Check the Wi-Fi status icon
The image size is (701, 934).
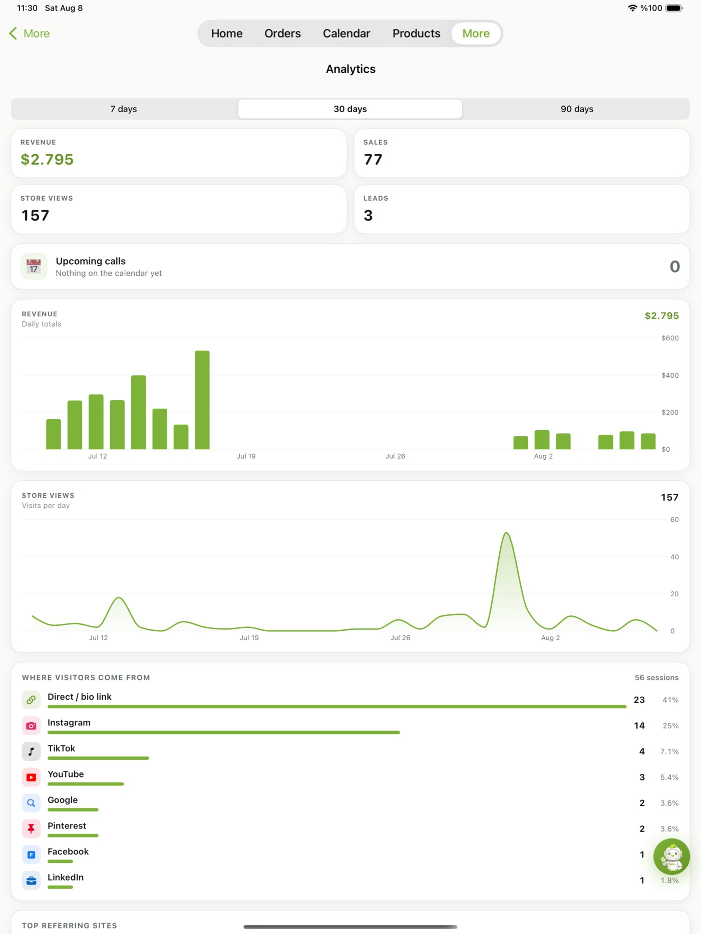click(x=632, y=8)
